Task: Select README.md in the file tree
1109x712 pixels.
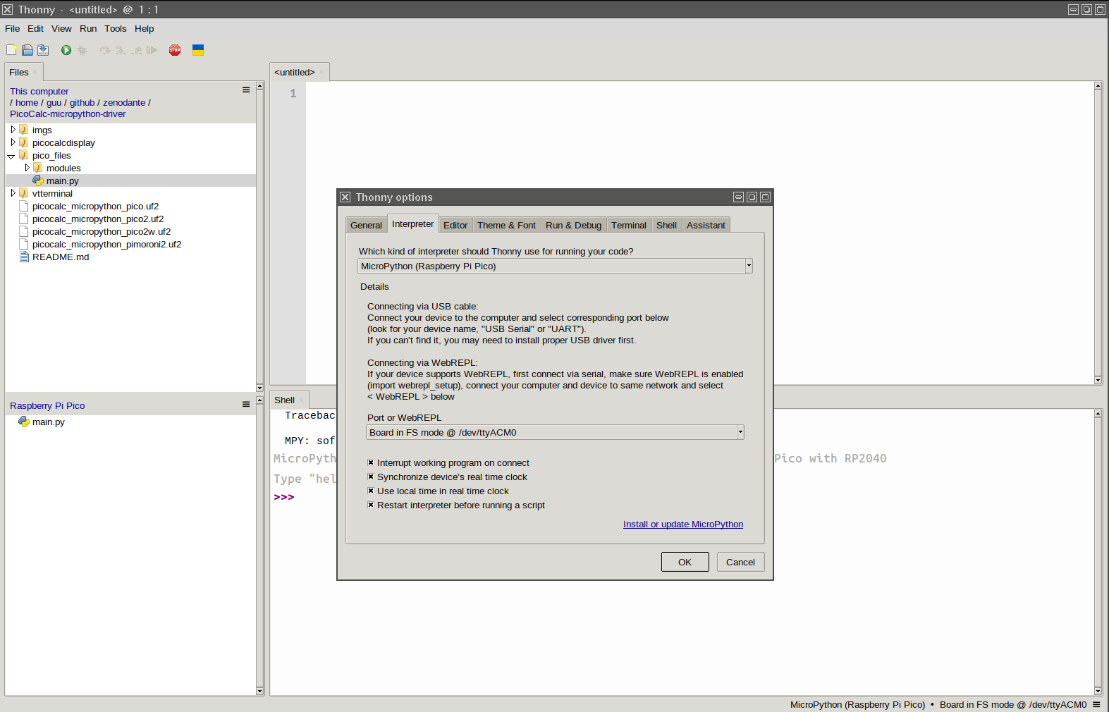Action: coord(61,257)
